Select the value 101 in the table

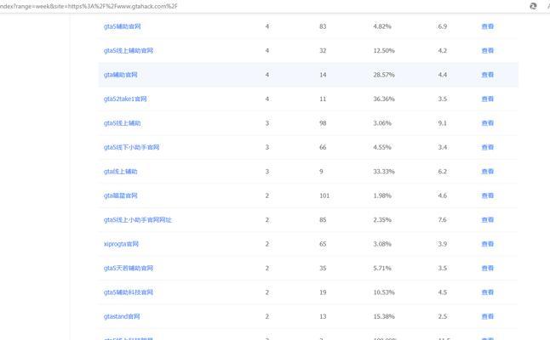point(324,195)
